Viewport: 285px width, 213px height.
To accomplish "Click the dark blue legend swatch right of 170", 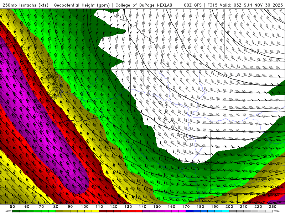I will (190, 211).
